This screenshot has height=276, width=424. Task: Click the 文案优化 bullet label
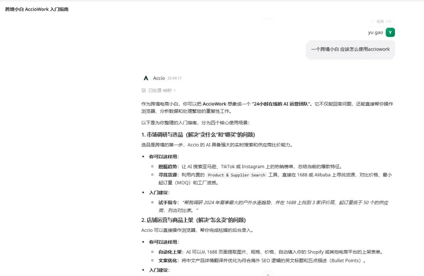(168, 261)
